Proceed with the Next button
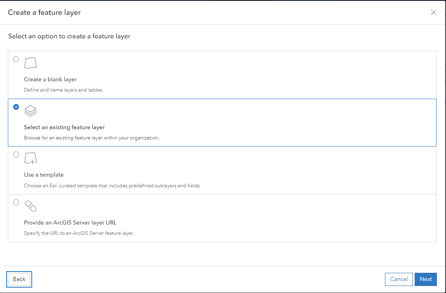This screenshot has height=293, width=446. (426, 279)
